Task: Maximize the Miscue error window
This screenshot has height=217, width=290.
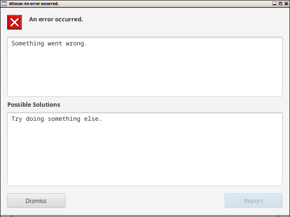Action: pos(280,4)
